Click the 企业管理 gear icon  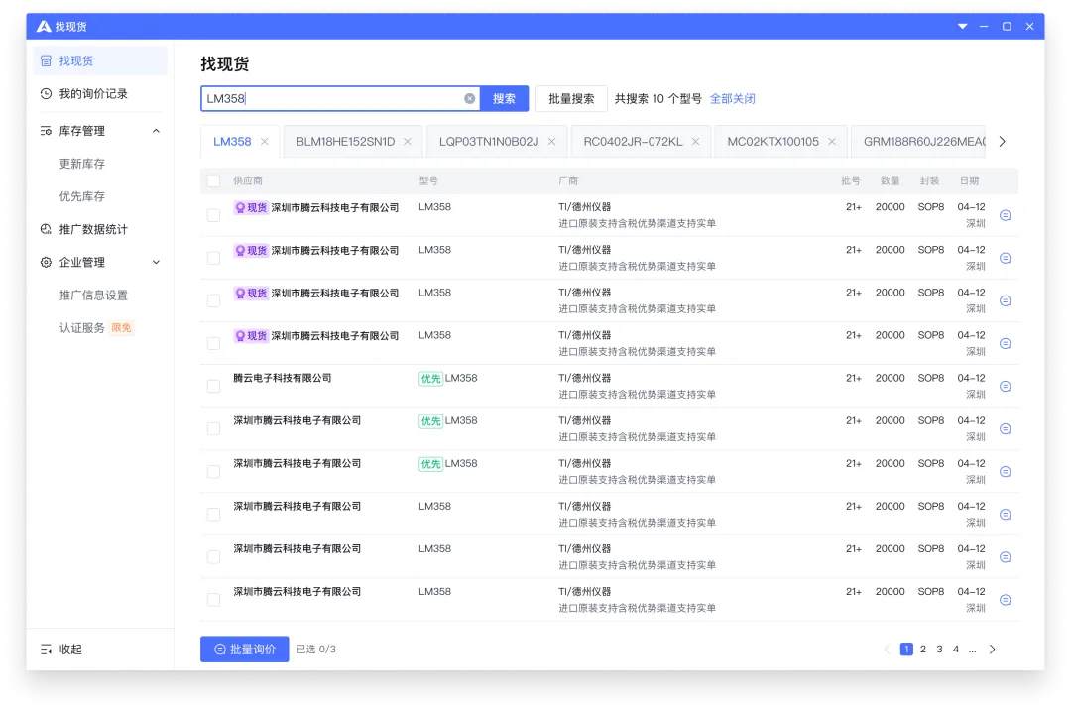coord(46,262)
